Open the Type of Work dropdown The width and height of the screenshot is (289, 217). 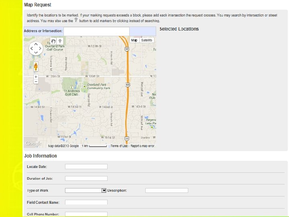click(x=104, y=190)
